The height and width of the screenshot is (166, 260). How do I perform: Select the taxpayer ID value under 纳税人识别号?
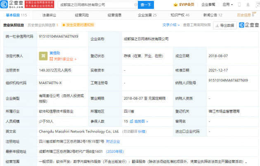coord(228,80)
